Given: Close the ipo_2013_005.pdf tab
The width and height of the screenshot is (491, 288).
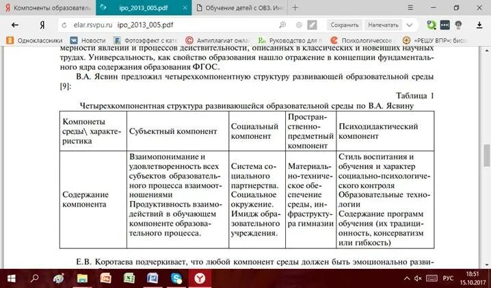Looking at the screenshot, I should pyautogui.click(x=185, y=8).
